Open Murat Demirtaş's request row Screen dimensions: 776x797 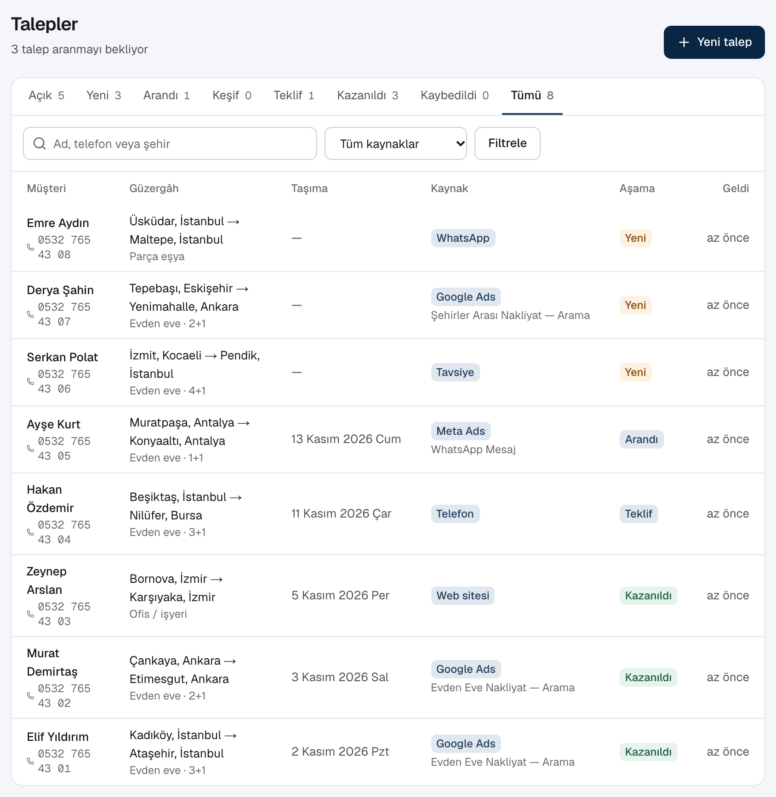click(x=388, y=677)
